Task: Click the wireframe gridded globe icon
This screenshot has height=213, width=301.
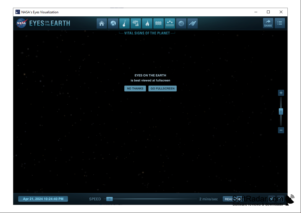Action: coord(181,23)
